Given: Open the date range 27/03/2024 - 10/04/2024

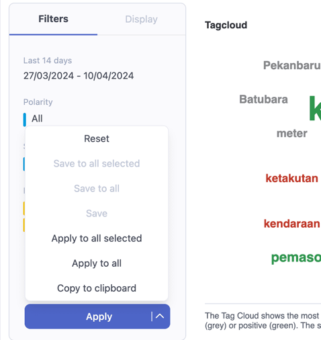Looking at the screenshot, I should pos(79,76).
